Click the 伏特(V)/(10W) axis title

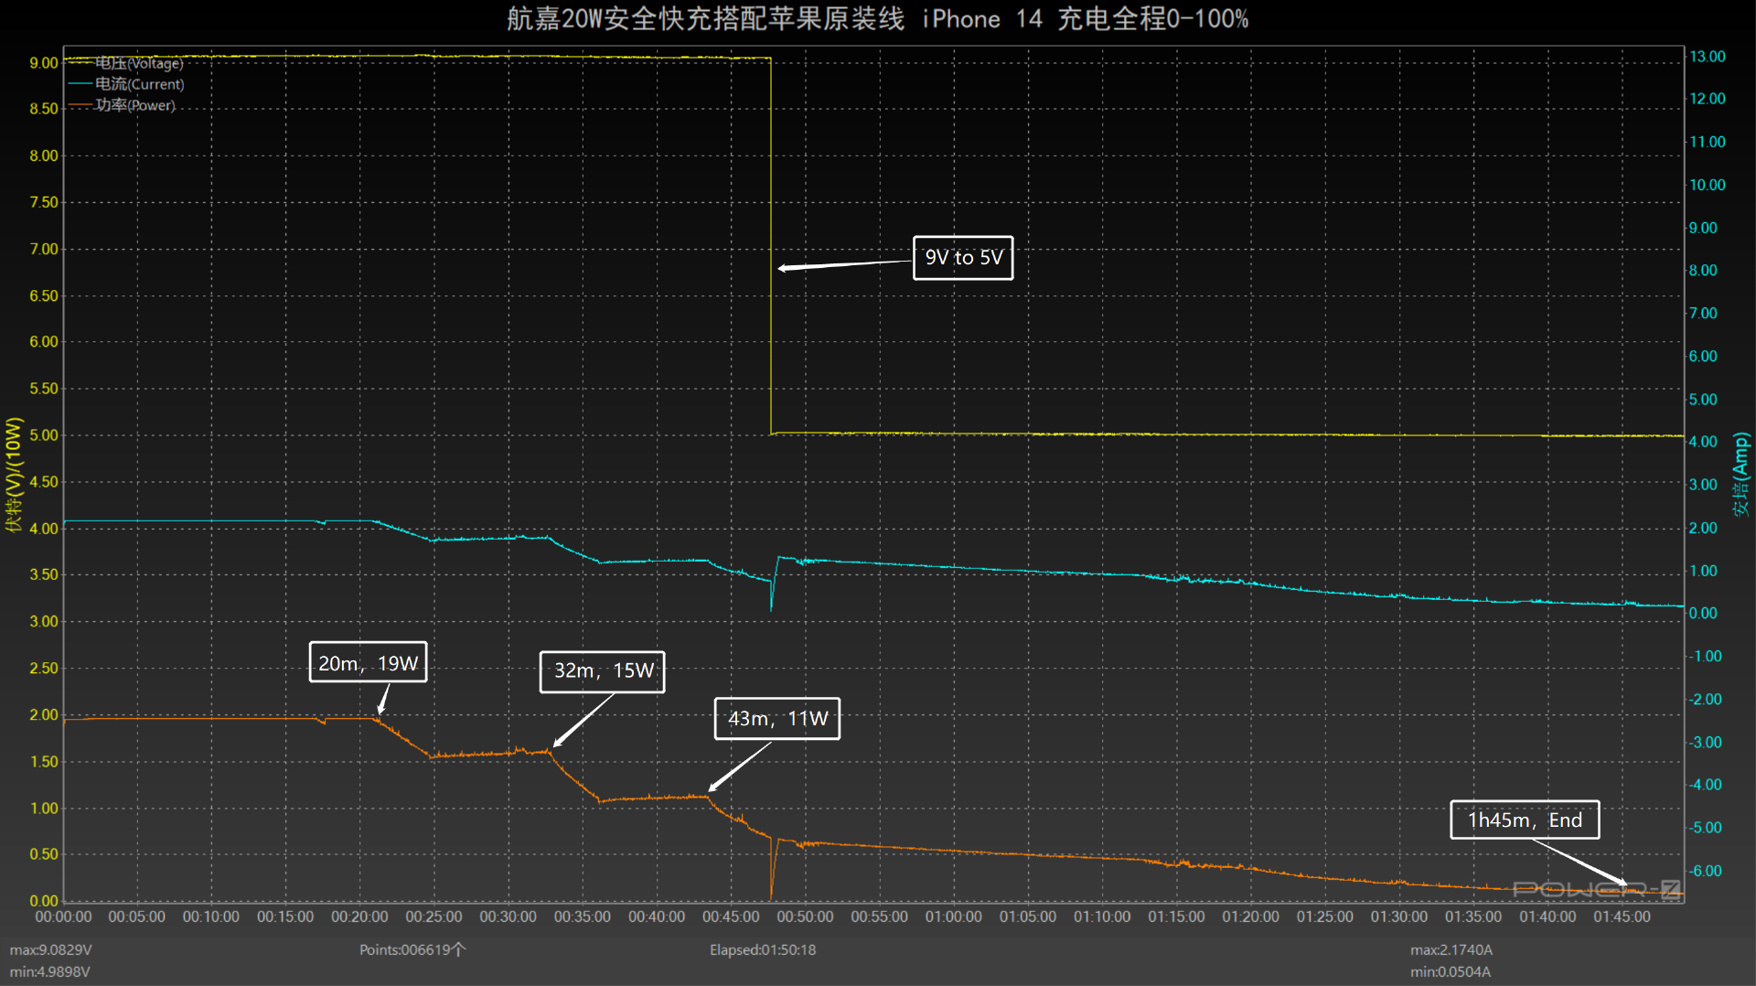click(x=13, y=474)
